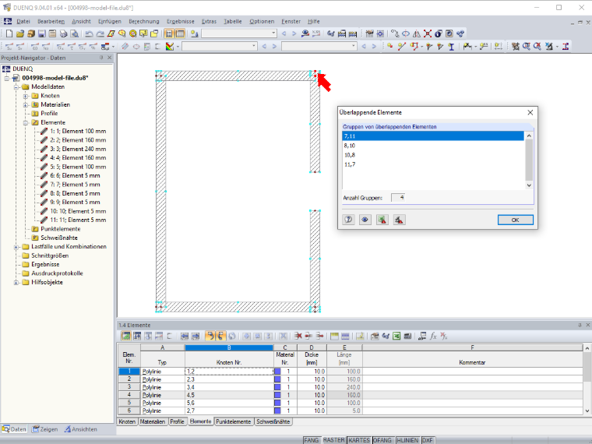592x444 pixels.
Task: Click the insert line element icon
Action: 401,47
